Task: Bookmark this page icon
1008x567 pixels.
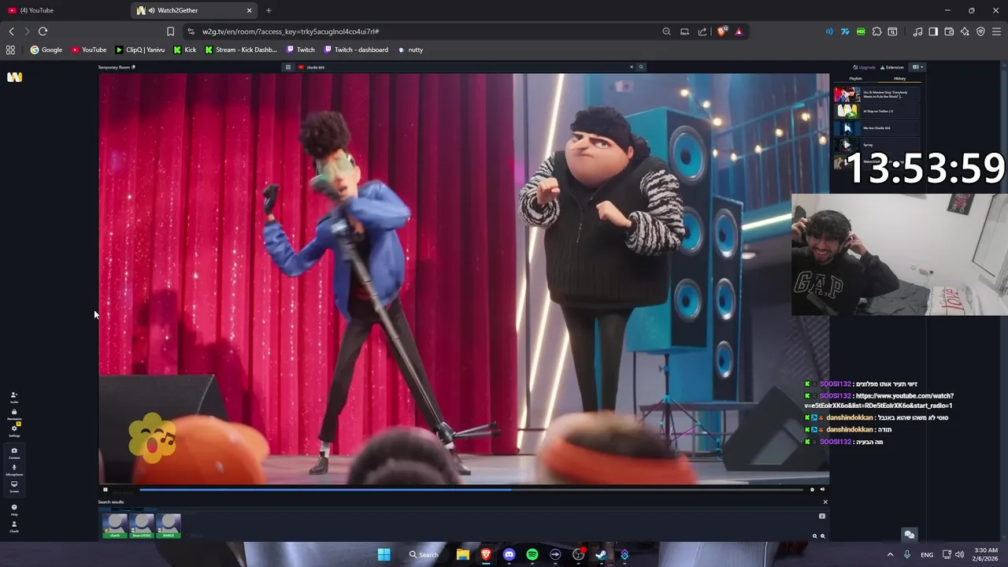Action: click(170, 31)
